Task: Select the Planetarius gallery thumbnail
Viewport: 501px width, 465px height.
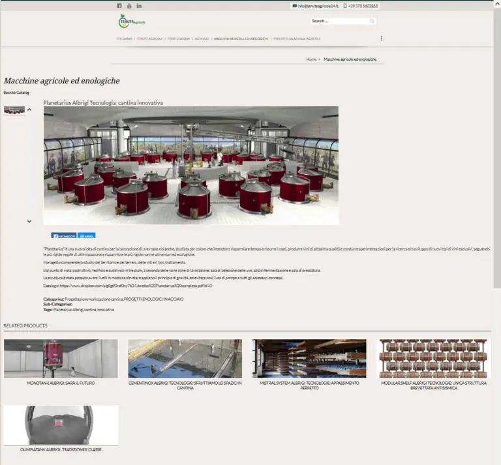Action: pos(14,110)
